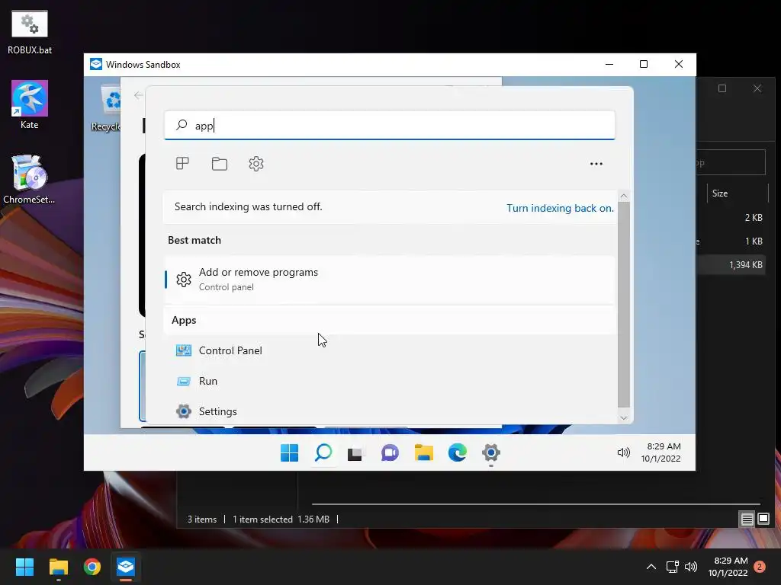The width and height of the screenshot is (781, 585).
Task: Click the host network tray icon
Action: click(673, 567)
